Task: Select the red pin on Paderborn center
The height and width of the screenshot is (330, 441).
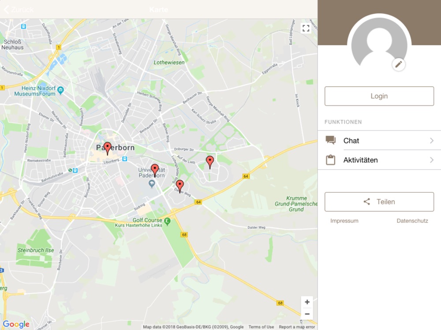Action: [108, 148]
